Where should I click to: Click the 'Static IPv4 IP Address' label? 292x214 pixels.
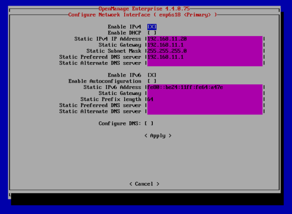coord(108,39)
